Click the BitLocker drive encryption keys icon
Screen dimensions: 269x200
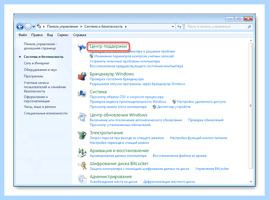(82, 166)
